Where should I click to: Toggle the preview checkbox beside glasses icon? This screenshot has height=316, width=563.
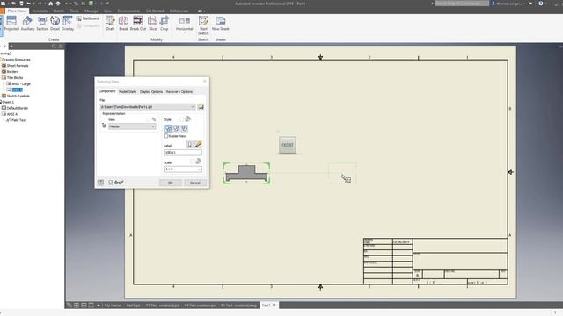pyautogui.click(x=111, y=183)
